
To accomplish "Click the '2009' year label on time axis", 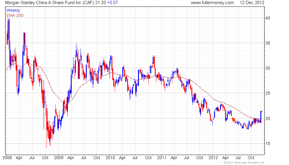I will click(x=59, y=158).
